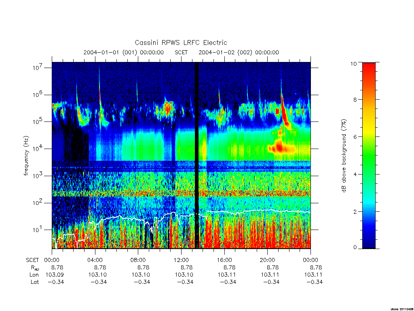The height and width of the screenshot is (311, 414).
Task: Click the 10^2 frequency tick label
Action: [x=38, y=203]
